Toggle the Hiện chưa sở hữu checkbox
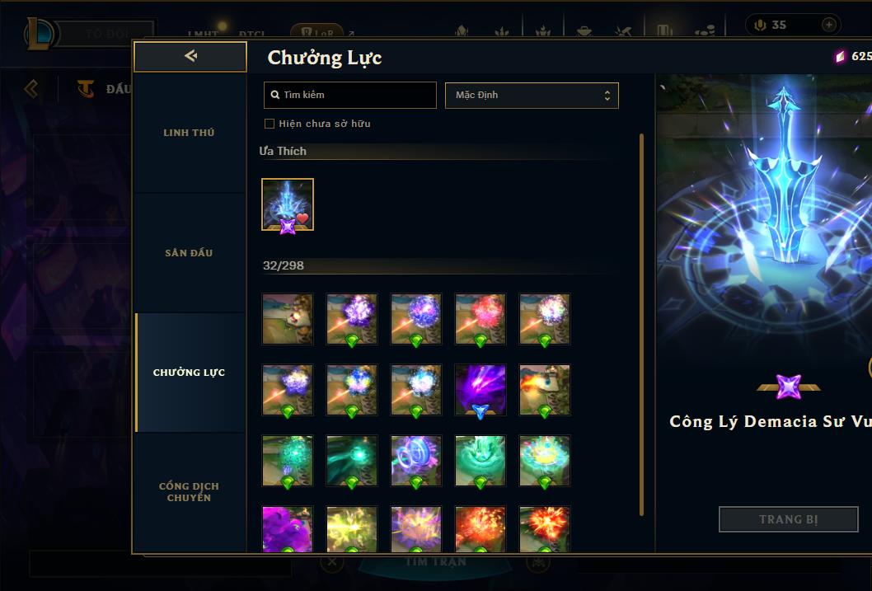The image size is (872, 591). 270,124
